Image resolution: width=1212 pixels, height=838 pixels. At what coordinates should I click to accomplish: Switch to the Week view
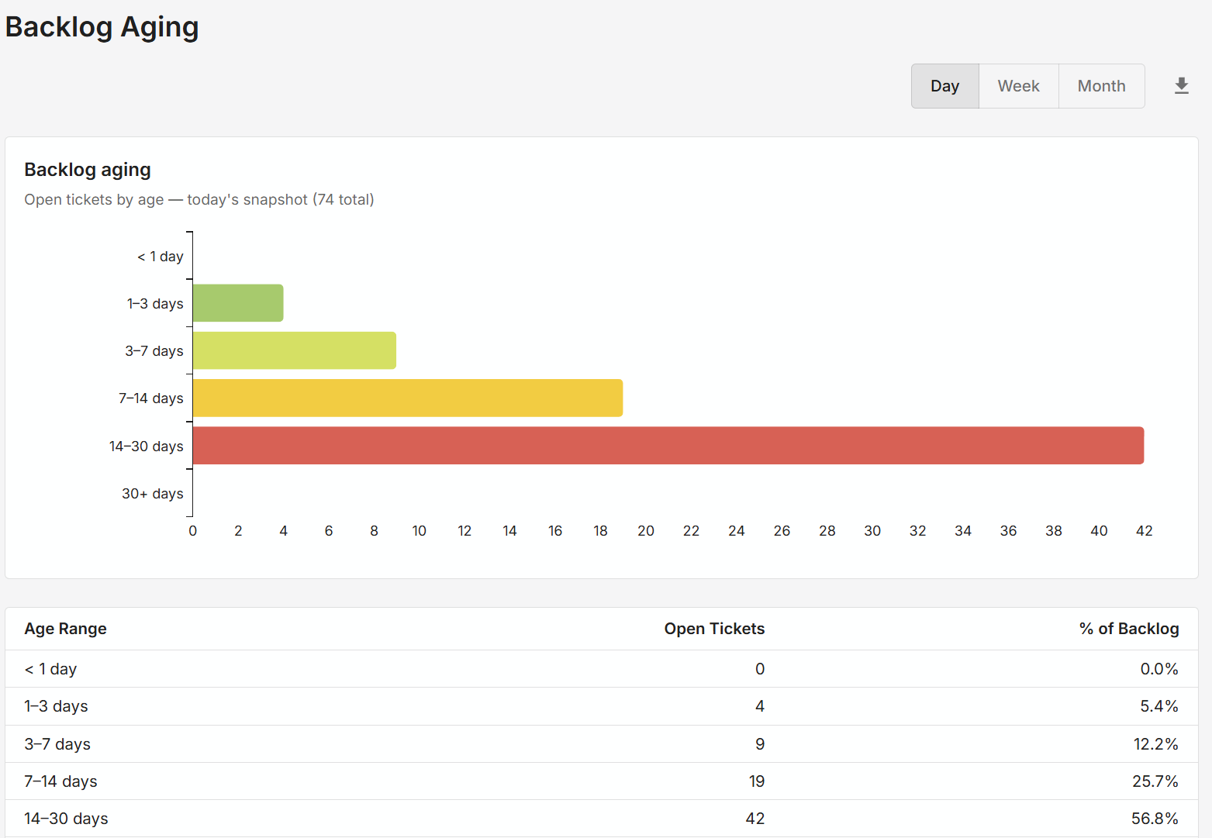(x=1018, y=86)
